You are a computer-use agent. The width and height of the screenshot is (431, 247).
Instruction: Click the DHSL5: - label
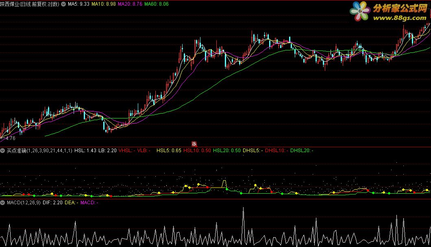pos(253,151)
